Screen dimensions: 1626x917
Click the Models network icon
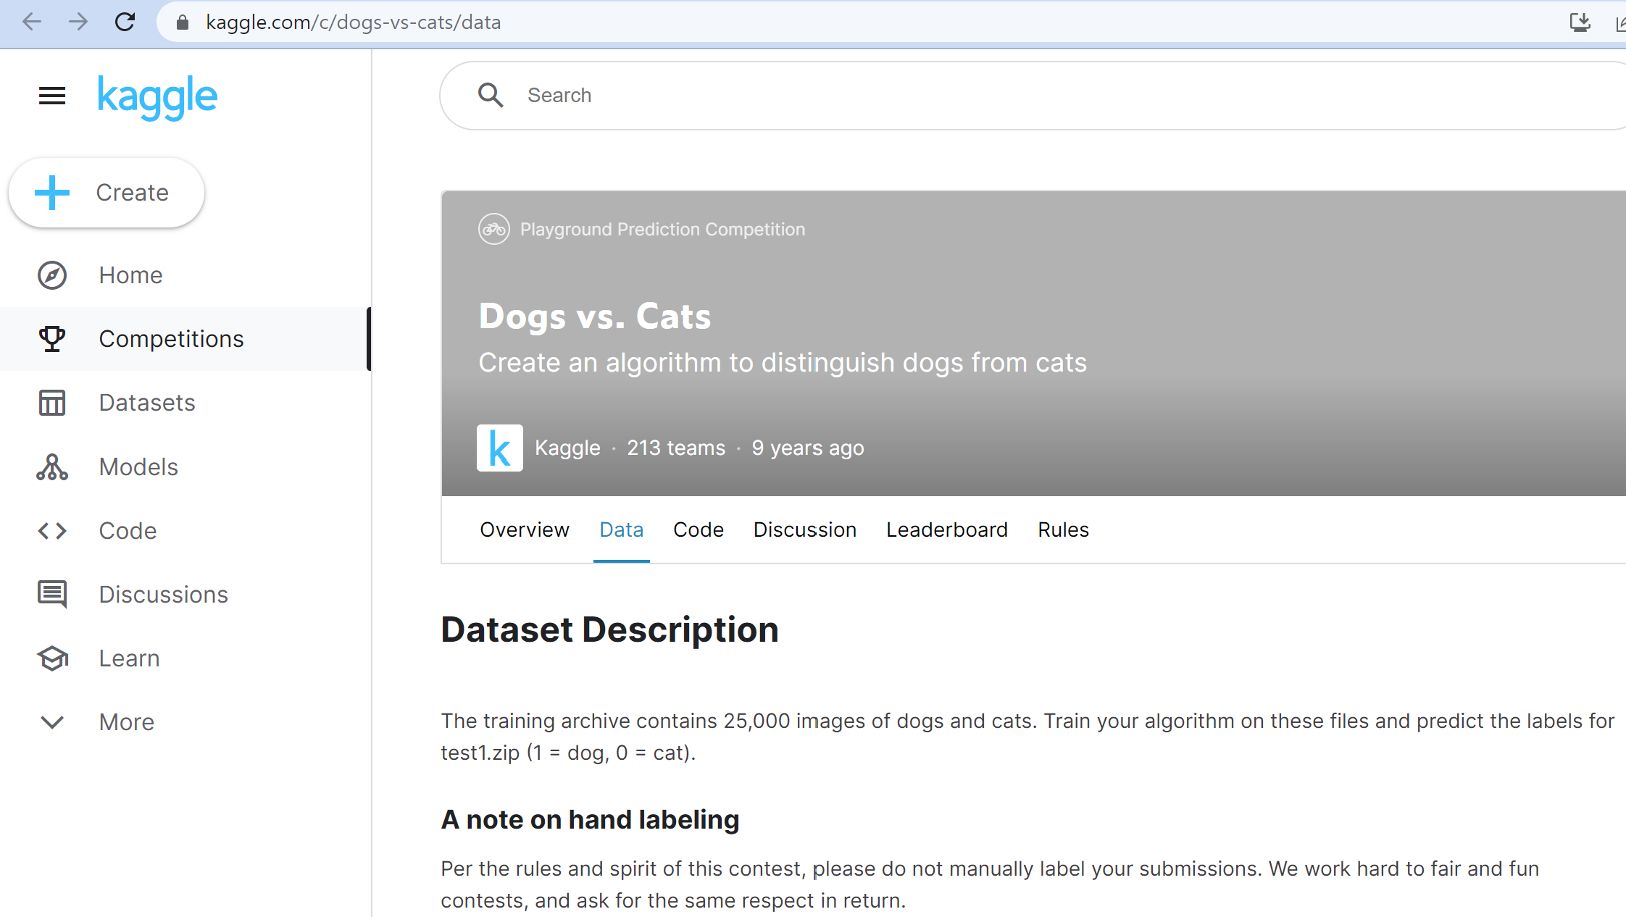(52, 467)
